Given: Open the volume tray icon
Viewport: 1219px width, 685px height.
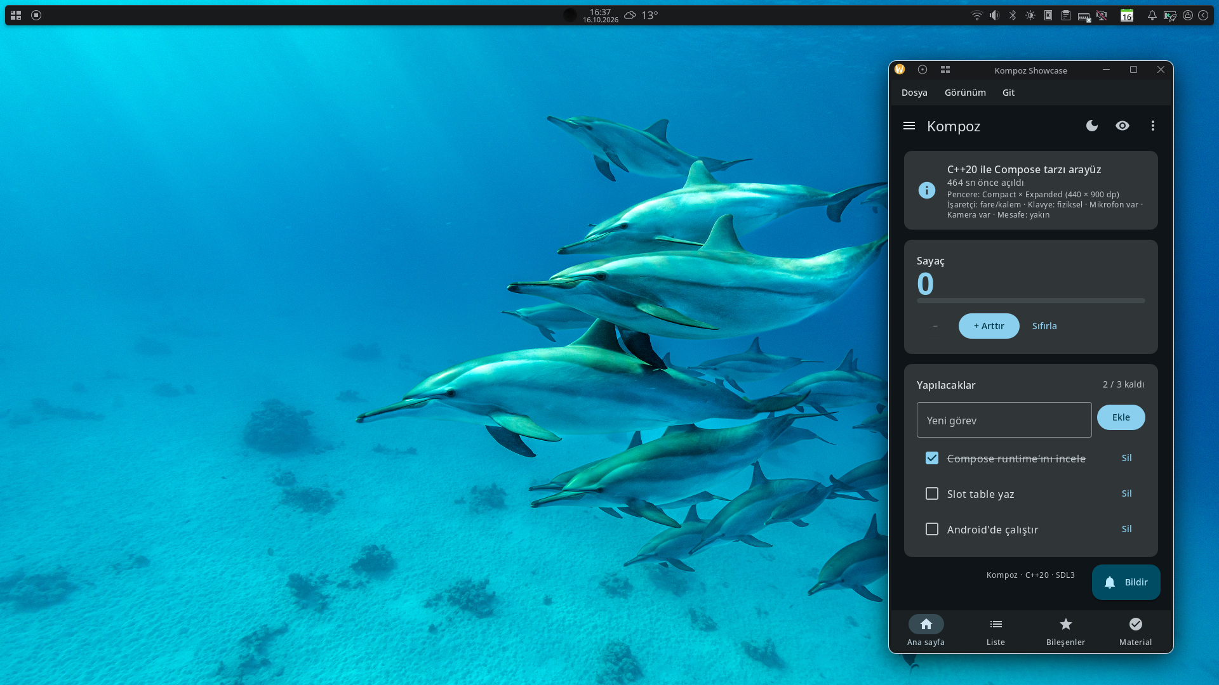Looking at the screenshot, I should pos(995,15).
